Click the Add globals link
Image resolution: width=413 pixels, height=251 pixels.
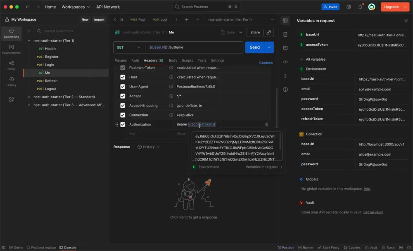pos(367,189)
